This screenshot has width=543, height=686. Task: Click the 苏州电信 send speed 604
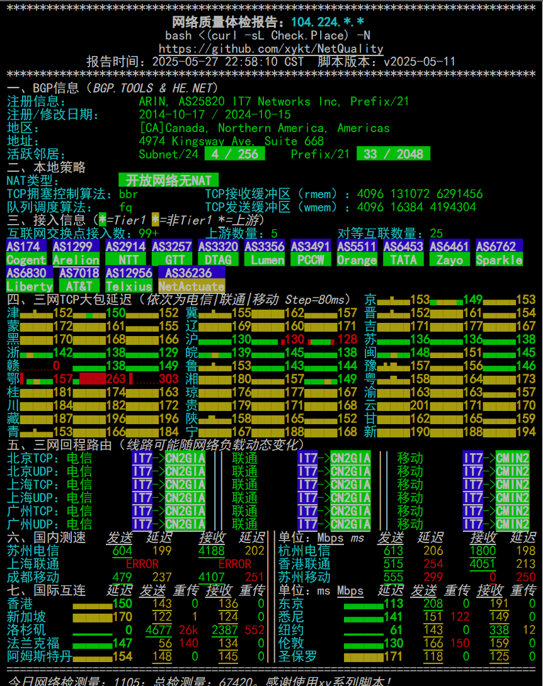point(122,551)
